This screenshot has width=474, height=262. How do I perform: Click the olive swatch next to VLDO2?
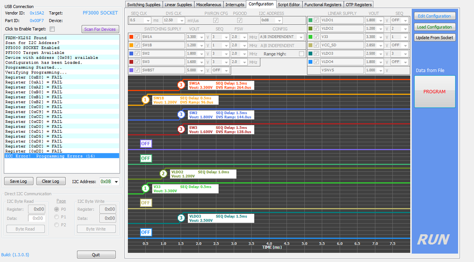310,28
